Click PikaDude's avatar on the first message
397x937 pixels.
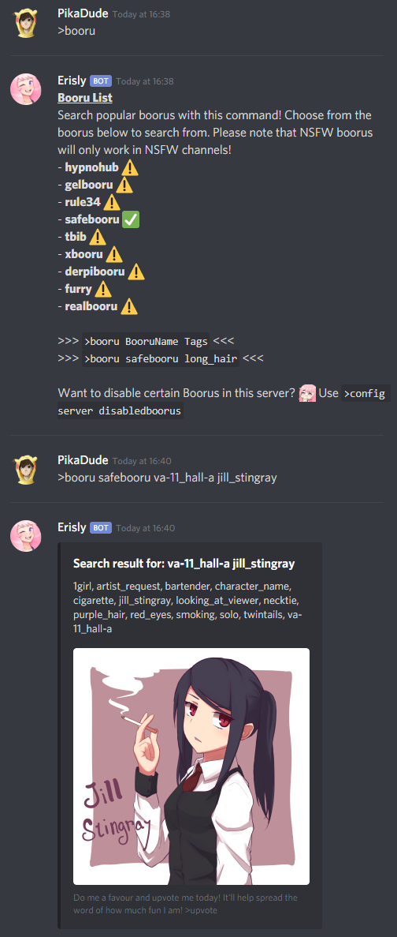point(26,22)
